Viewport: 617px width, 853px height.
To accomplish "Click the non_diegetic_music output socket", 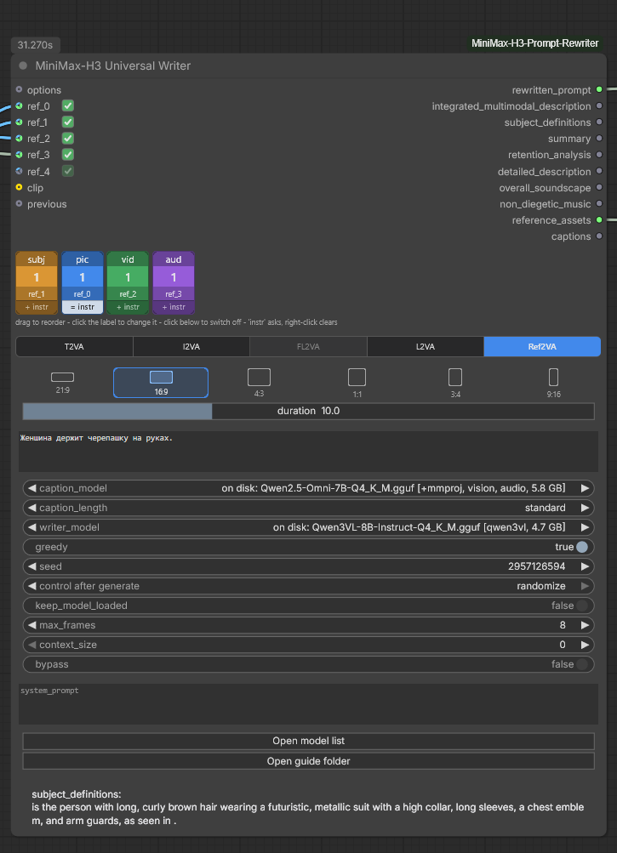I will coord(599,204).
